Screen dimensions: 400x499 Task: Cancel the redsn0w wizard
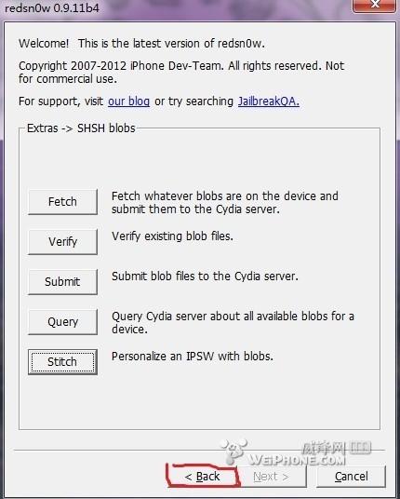pyautogui.click(x=352, y=477)
